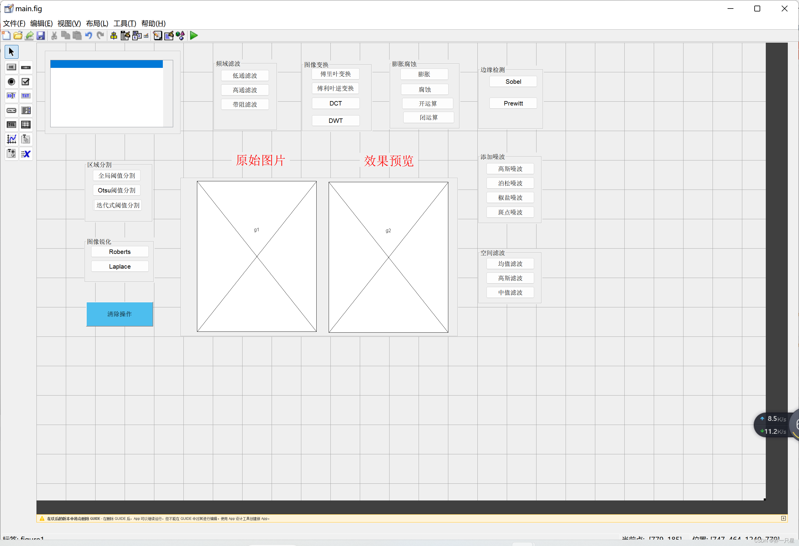Click the 清除操作 blue button

click(119, 314)
